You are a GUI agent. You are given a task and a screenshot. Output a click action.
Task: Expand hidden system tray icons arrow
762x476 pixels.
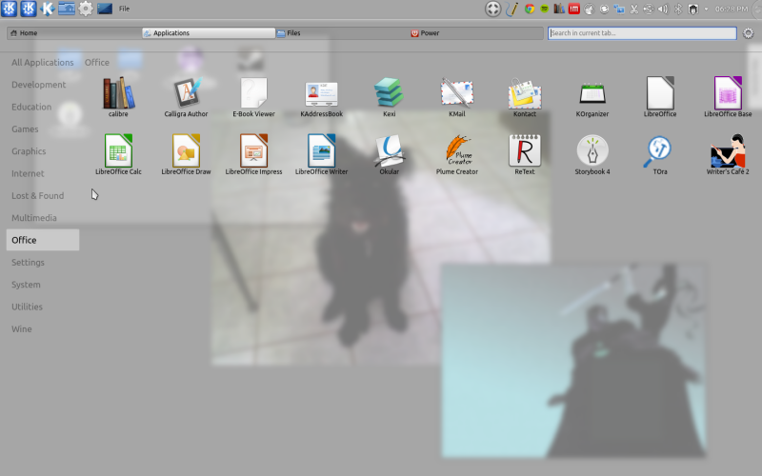(706, 9)
